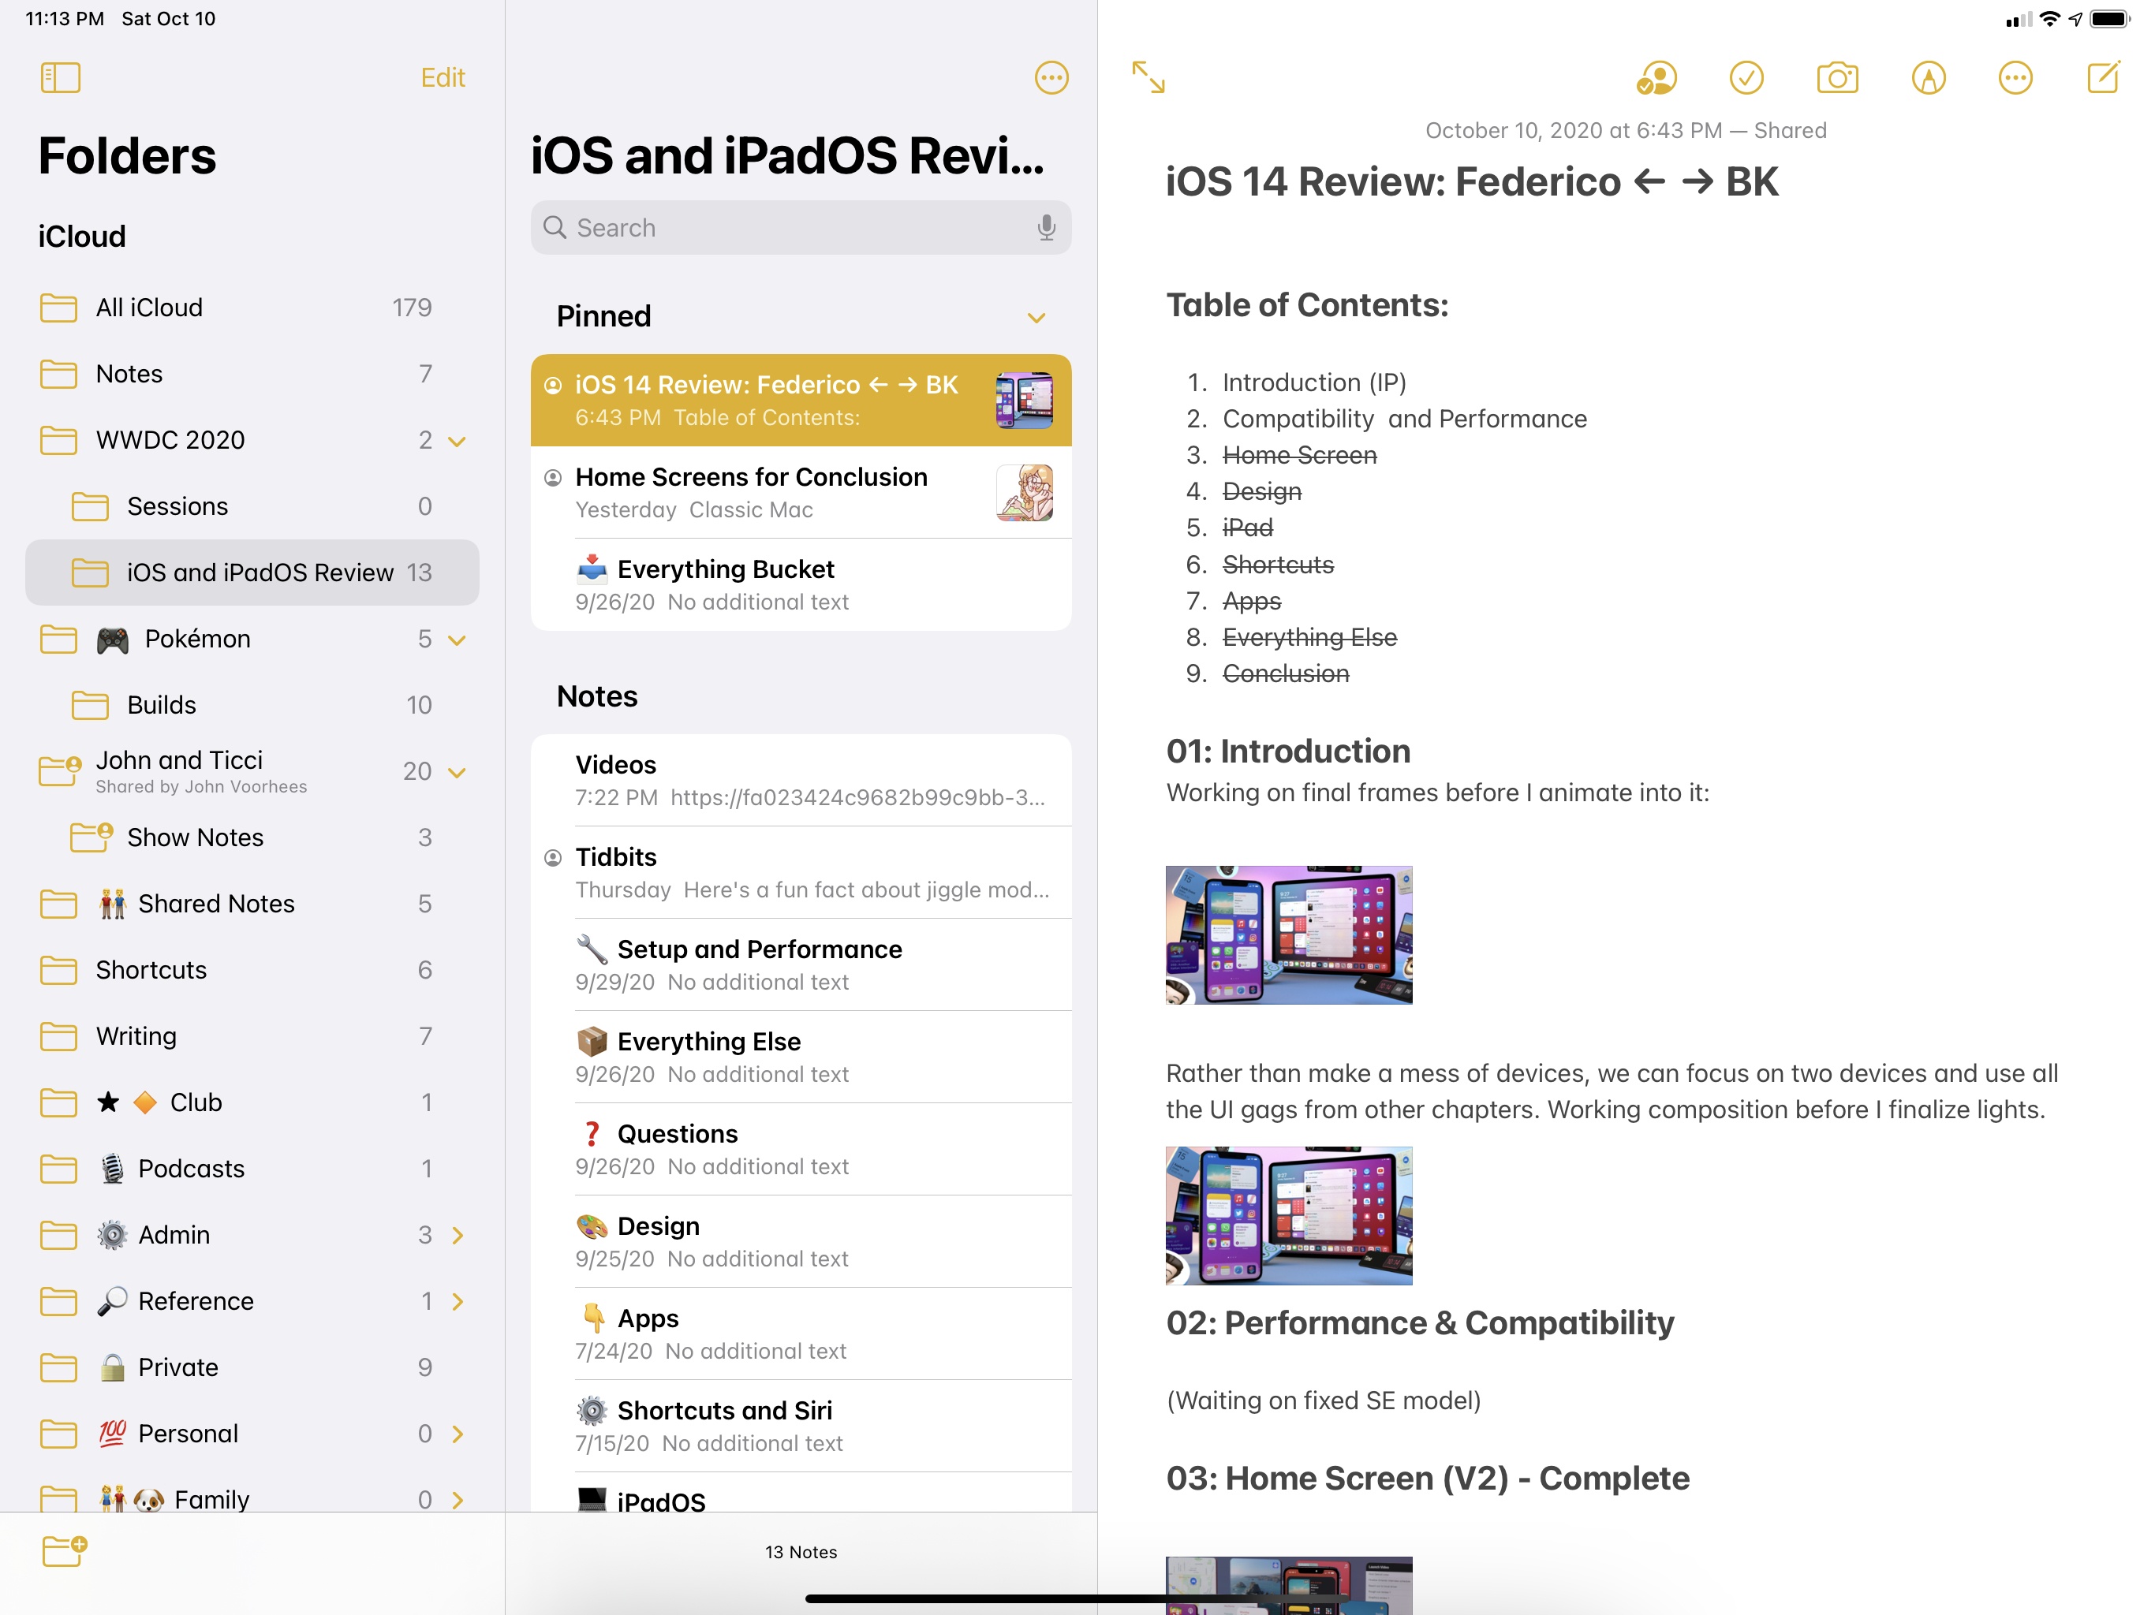Image resolution: width=2155 pixels, height=1615 pixels.
Task: Open the image thumbnail above 02: Performance
Action: coord(1289,1216)
